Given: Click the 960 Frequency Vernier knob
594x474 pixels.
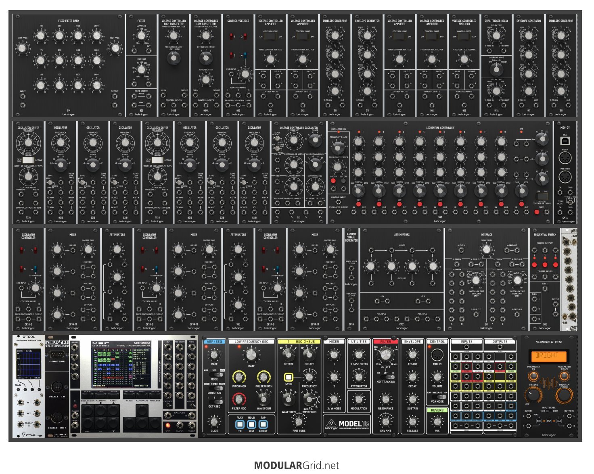Looking at the screenshot, I should coord(338,167).
